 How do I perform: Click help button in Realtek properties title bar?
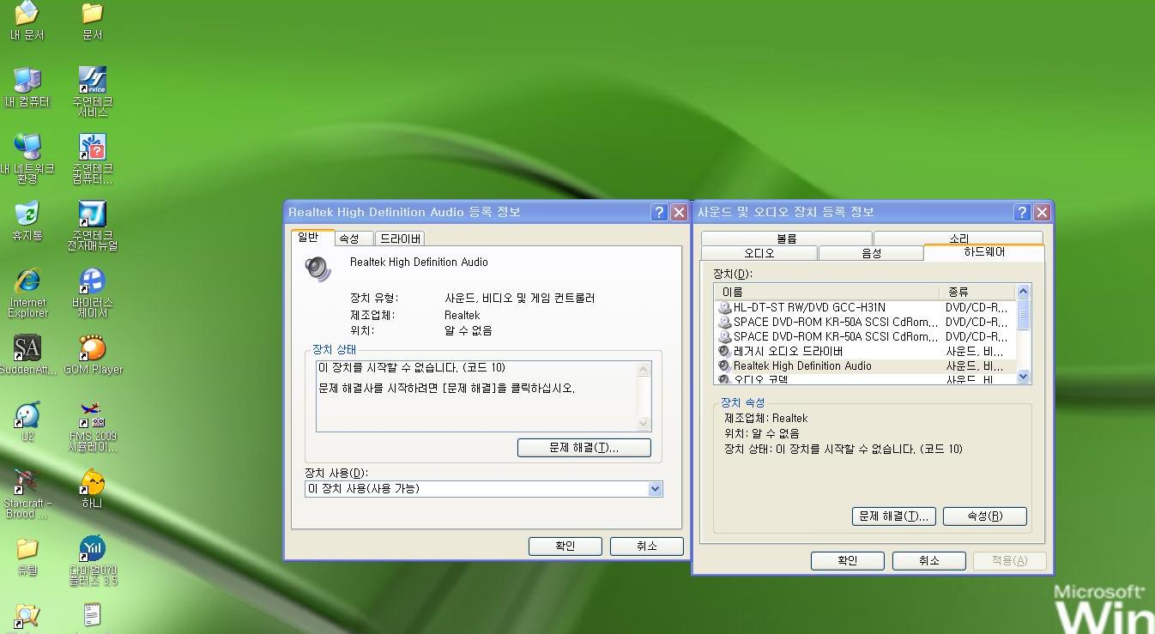[x=659, y=212]
